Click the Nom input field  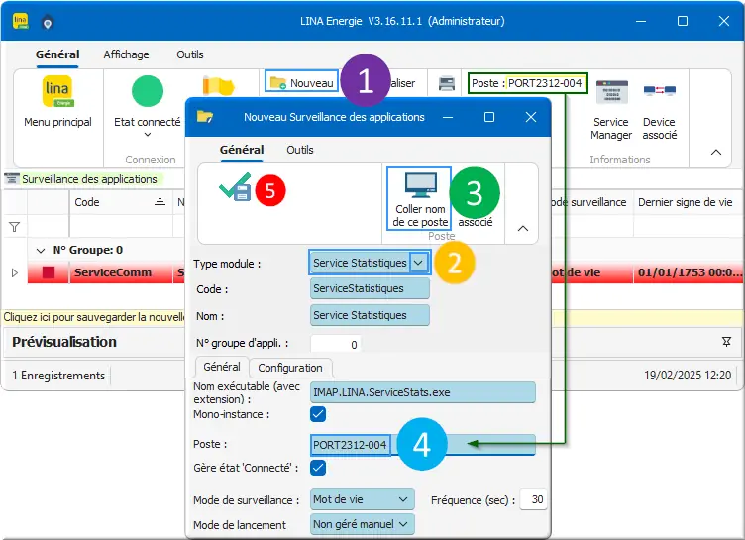pos(370,315)
